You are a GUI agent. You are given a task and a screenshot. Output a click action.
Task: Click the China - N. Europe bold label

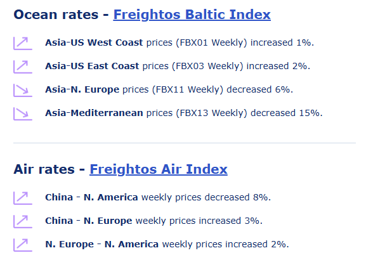[x=89, y=221]
